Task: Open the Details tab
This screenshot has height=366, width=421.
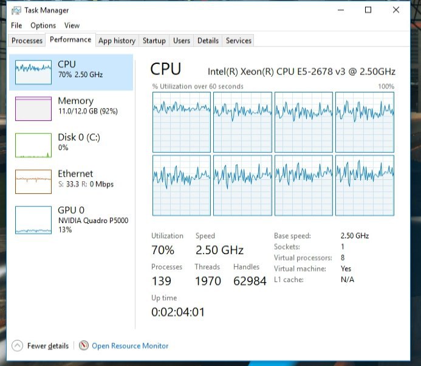Action: point(208,41)
